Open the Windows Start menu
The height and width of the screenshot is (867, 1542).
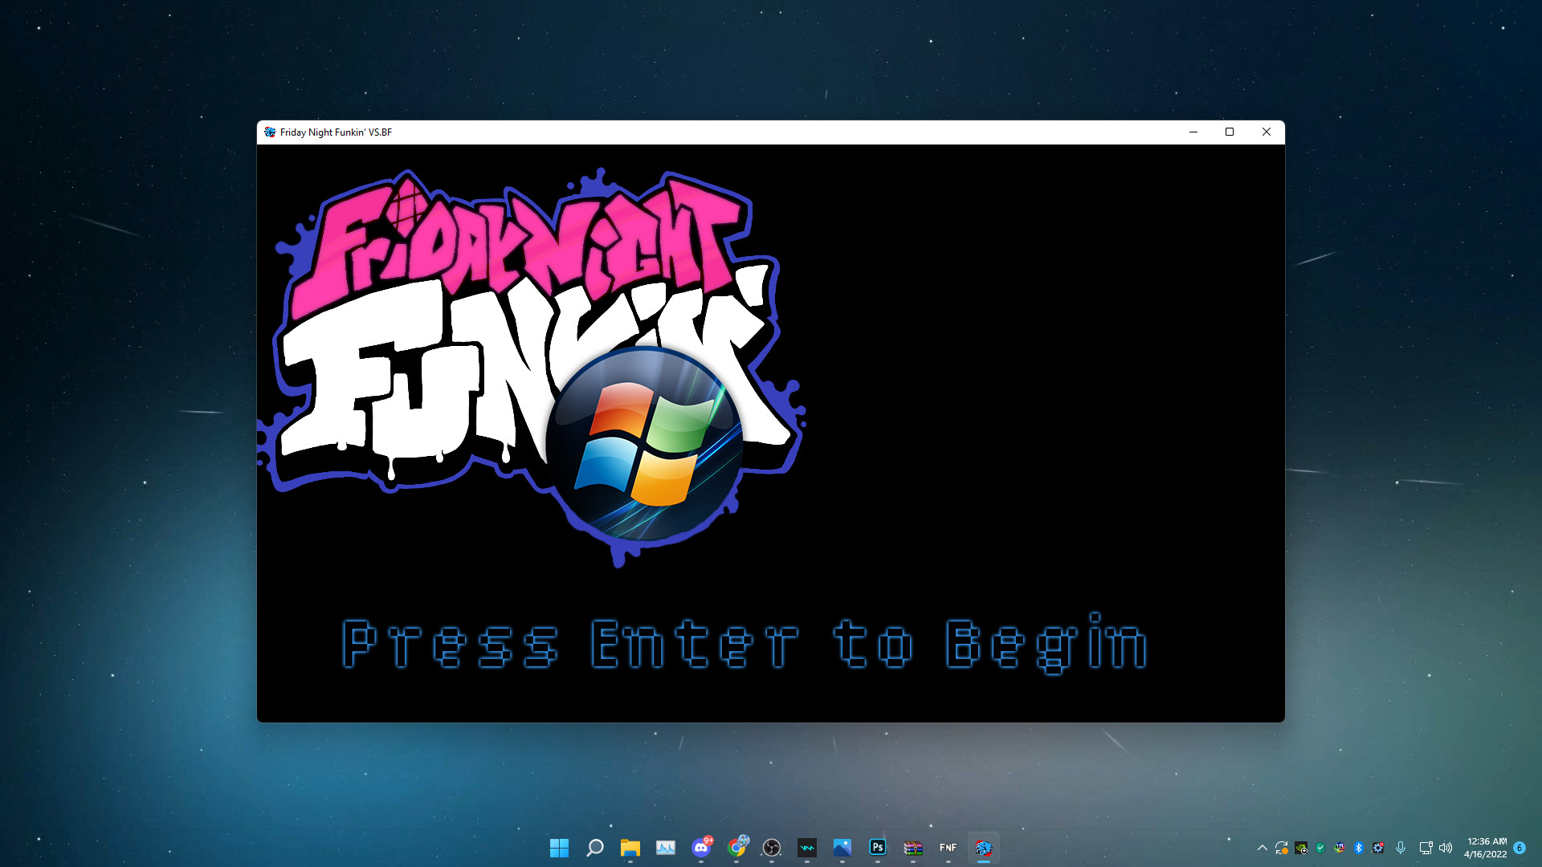pyautogui.click(x=559, y=848)
